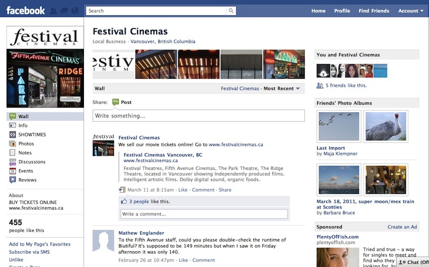Expand the Most Recent wall filter
The width and height of the screenshot is (429, 267).
coord(282,89)
